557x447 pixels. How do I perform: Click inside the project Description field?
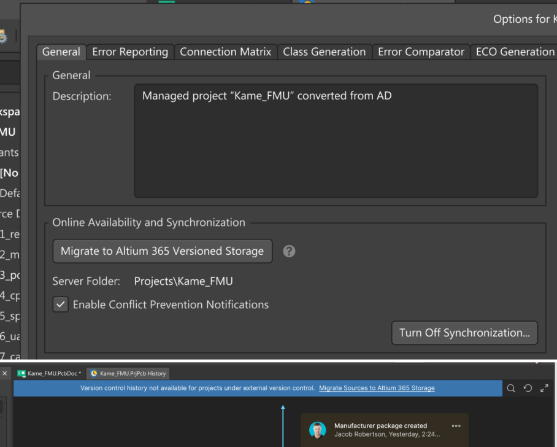click(x=336, y=140)
